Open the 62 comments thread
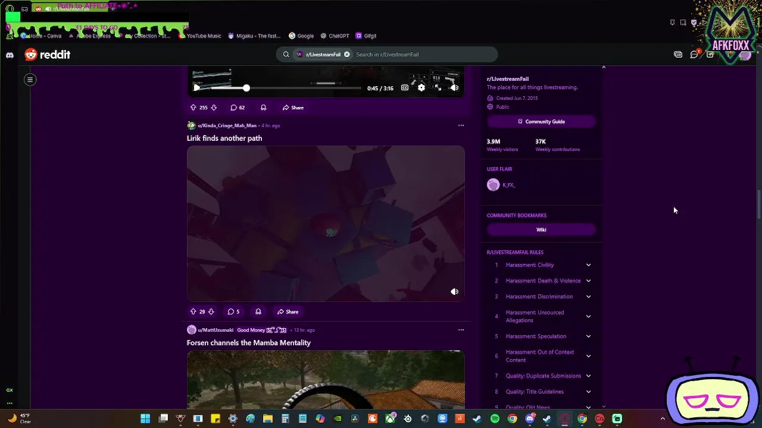This screenshot has height=428, width=762. point(238,108)
